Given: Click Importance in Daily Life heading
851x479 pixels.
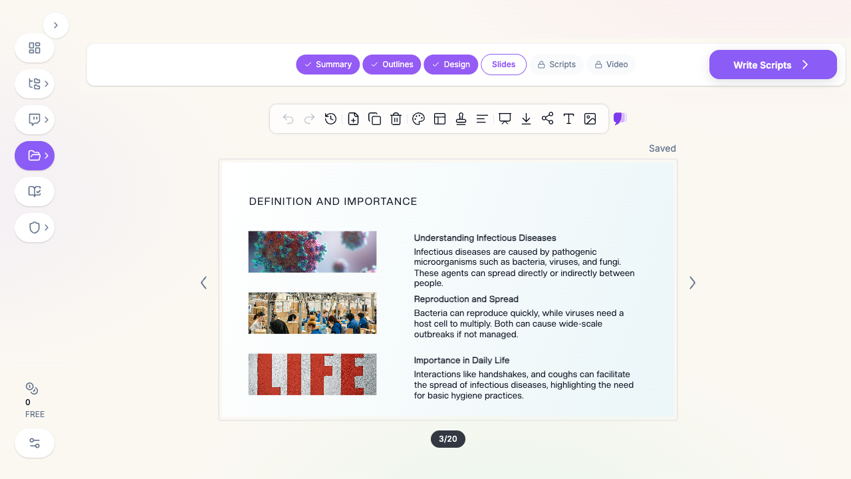Looking at the screenshot, I should [x=461, y=360].
